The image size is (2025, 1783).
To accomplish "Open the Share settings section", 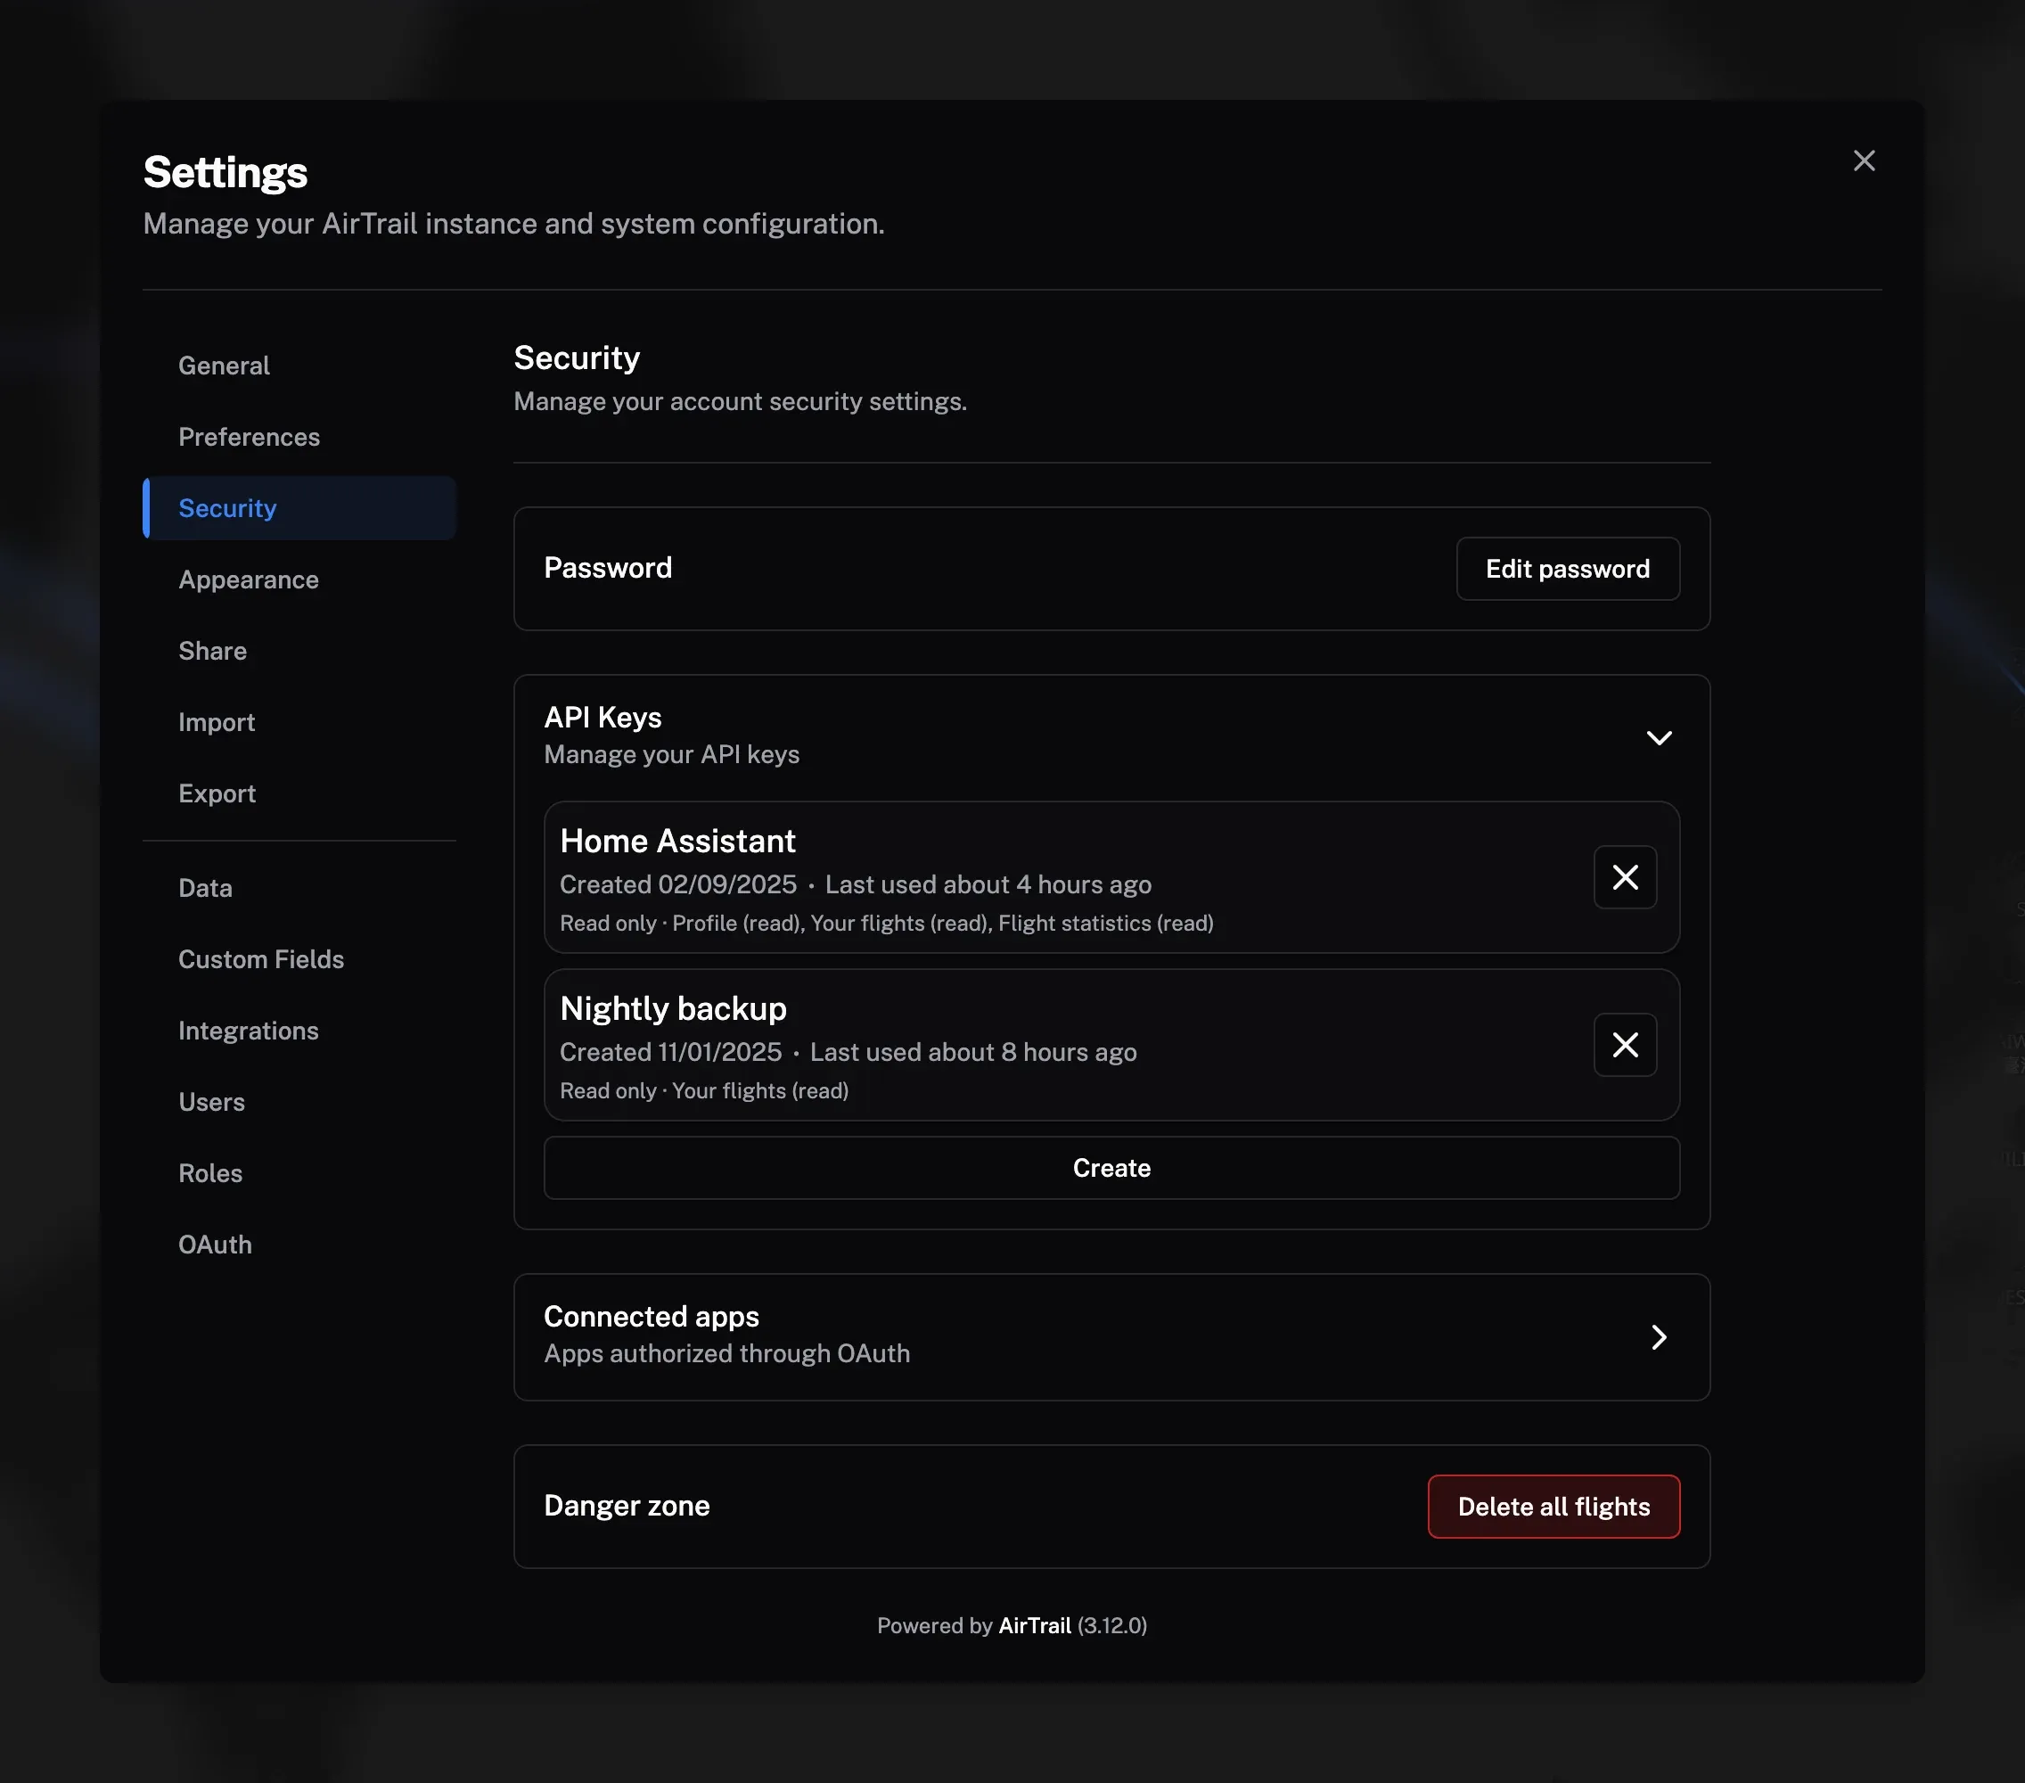I will coord(299,651).
